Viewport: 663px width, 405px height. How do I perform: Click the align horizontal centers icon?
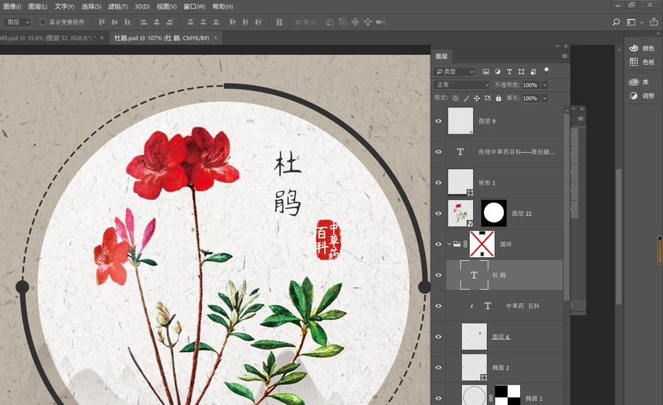pos(156,22)
